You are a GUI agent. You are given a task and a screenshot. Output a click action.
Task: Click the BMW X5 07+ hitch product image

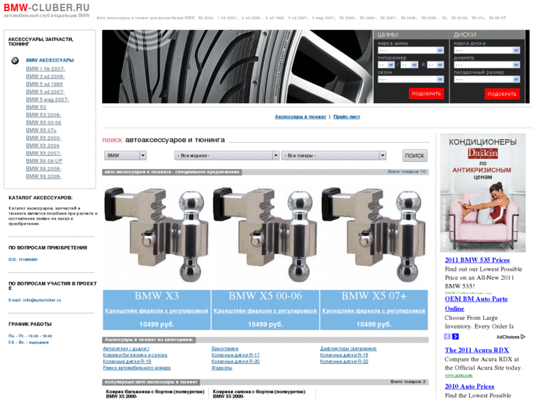374,235
